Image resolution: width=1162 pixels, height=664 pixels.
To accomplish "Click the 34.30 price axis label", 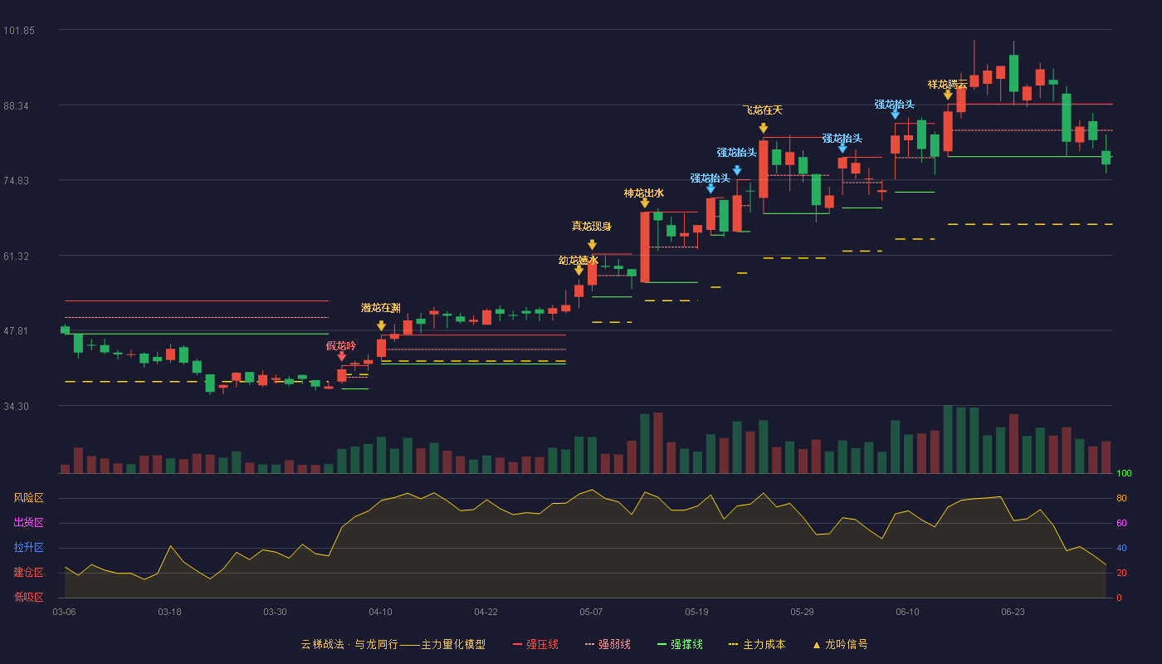I will 17,407.
